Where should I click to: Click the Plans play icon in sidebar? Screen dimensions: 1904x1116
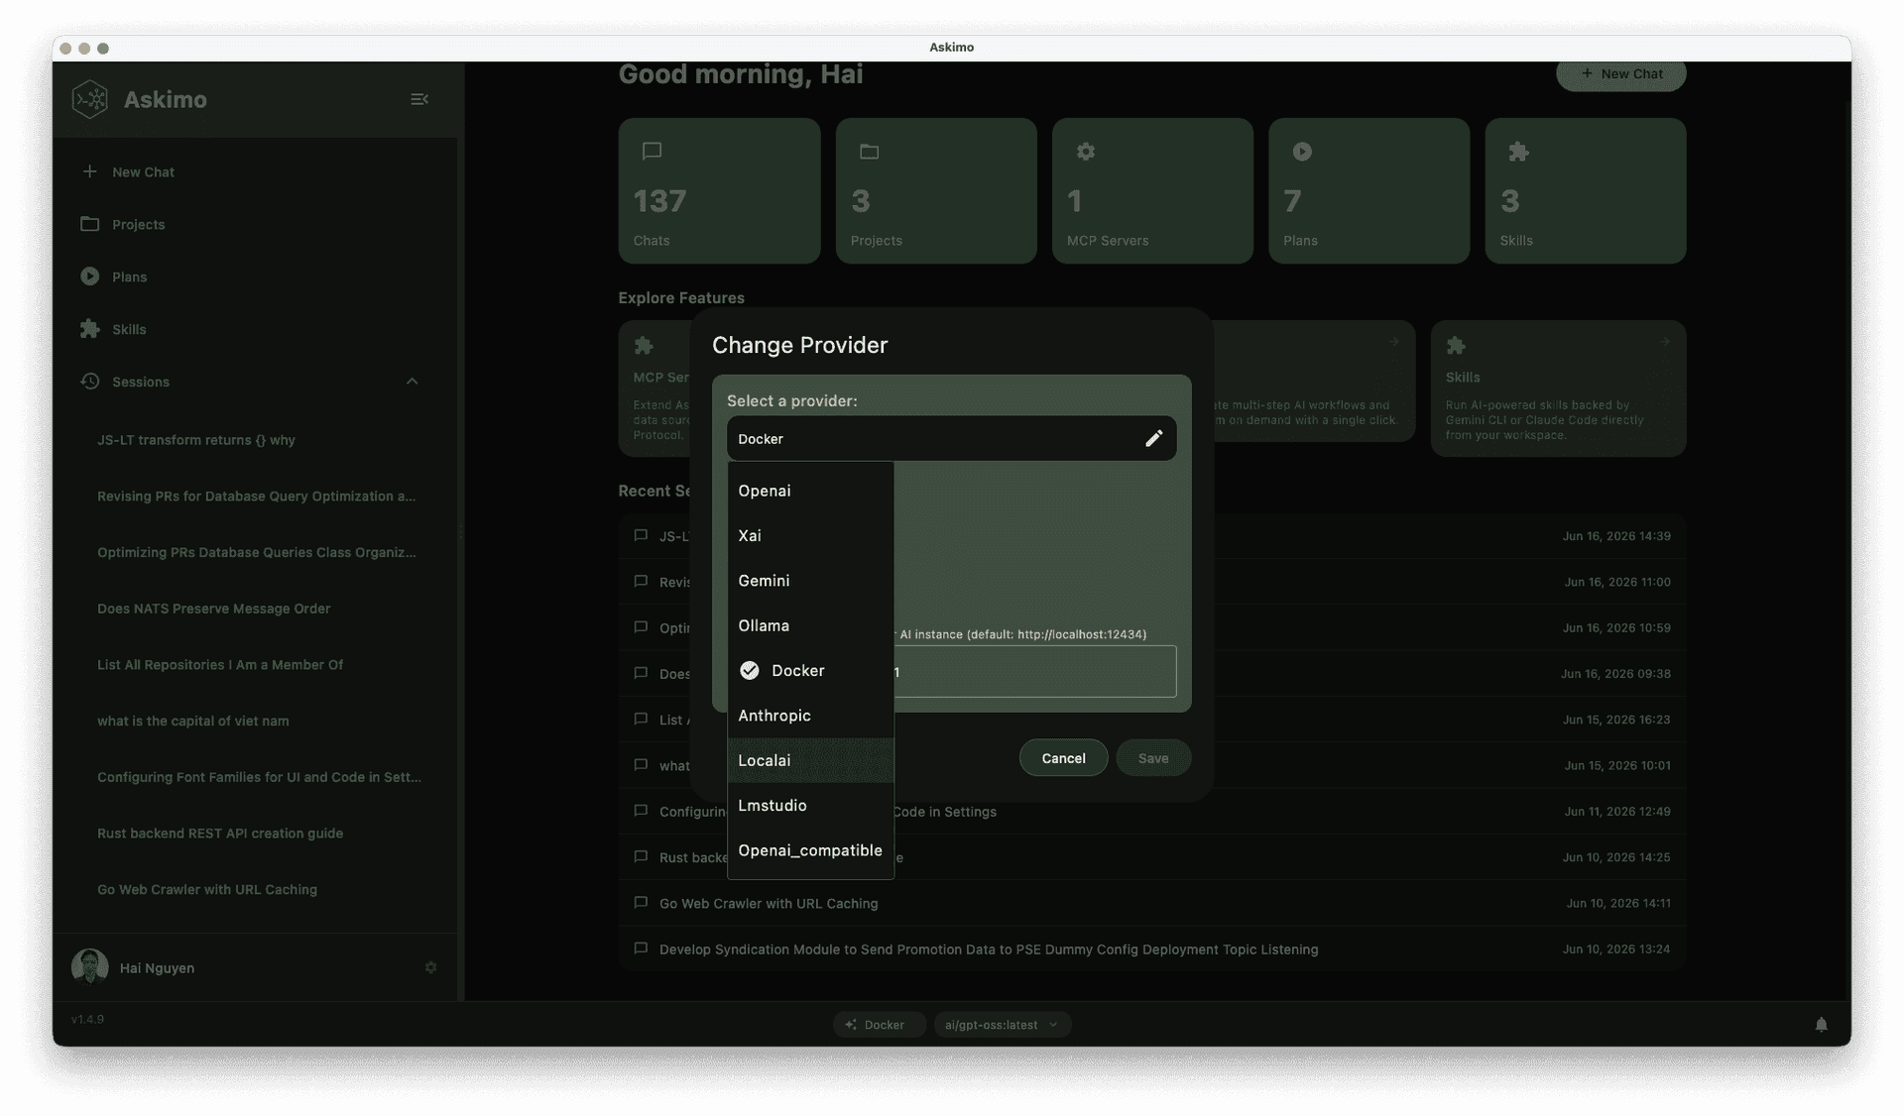[x=89, y=277]
